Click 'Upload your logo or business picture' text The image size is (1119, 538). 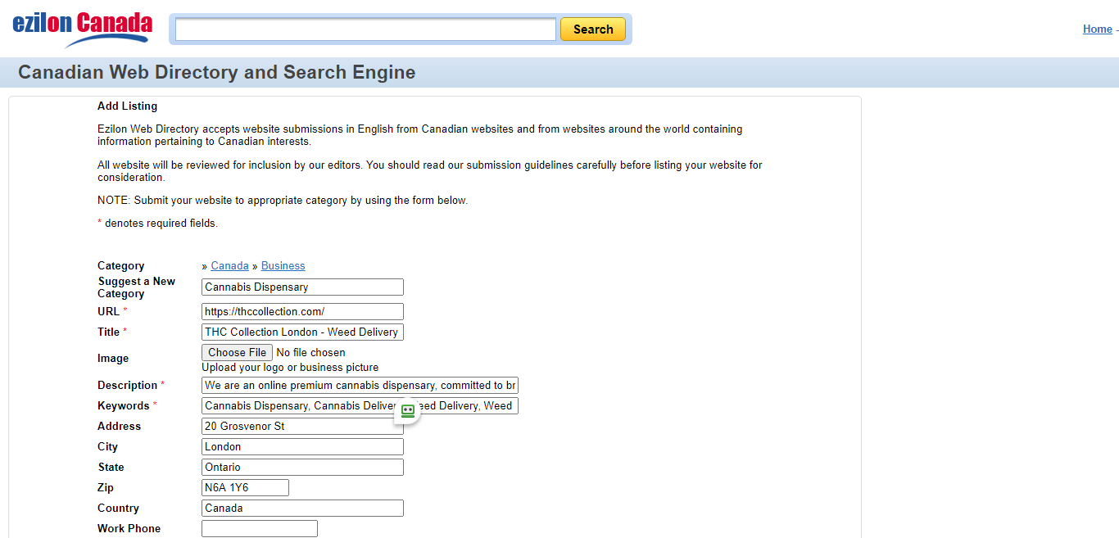(291, 368)
